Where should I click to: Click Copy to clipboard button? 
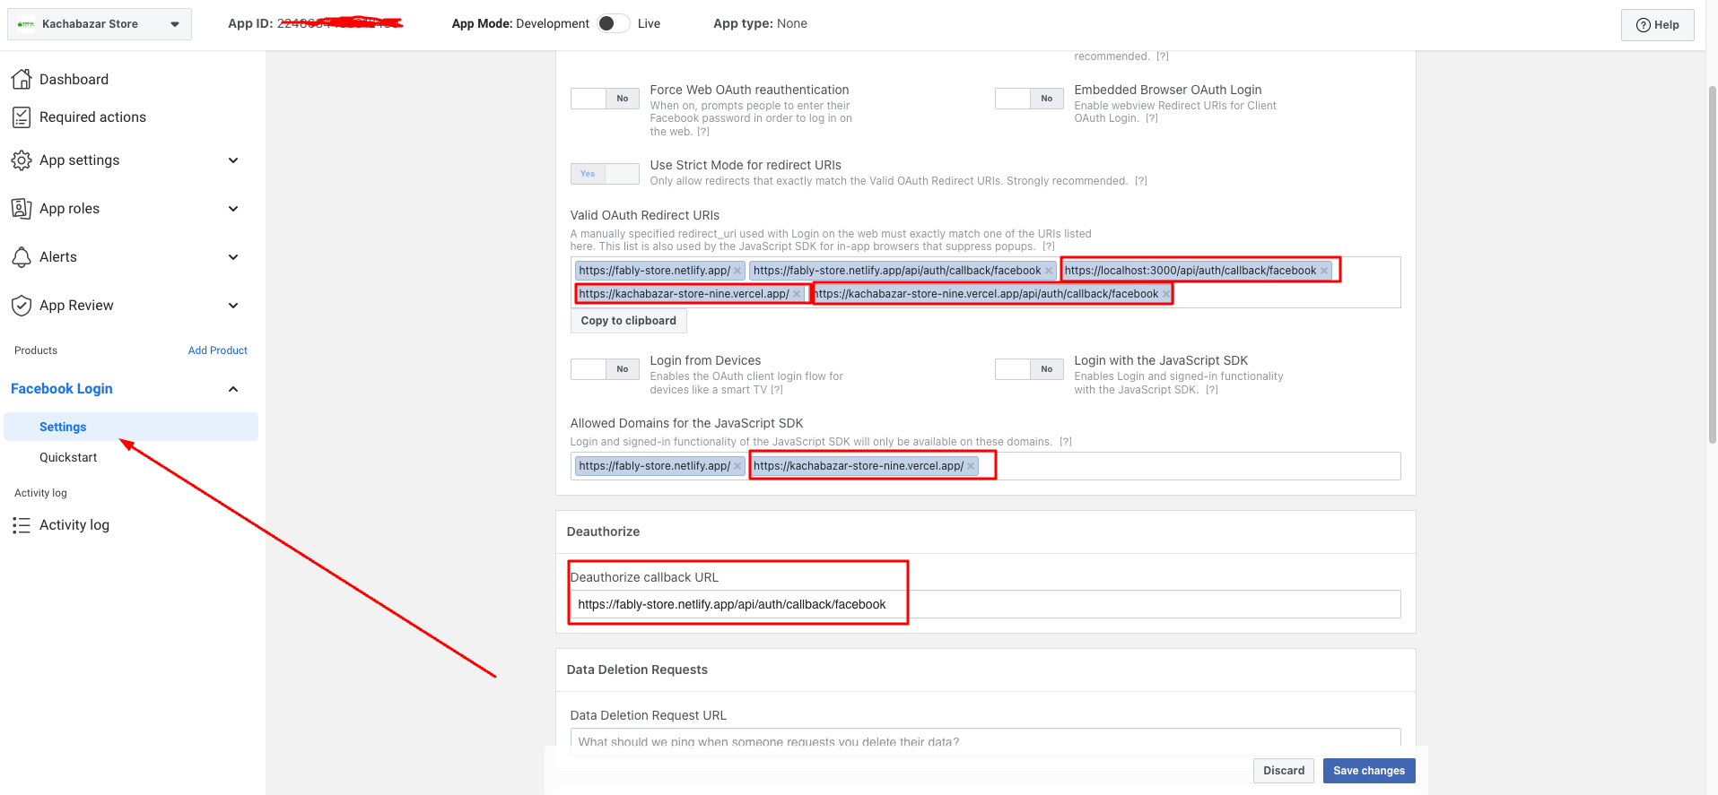tap(628, 321)
